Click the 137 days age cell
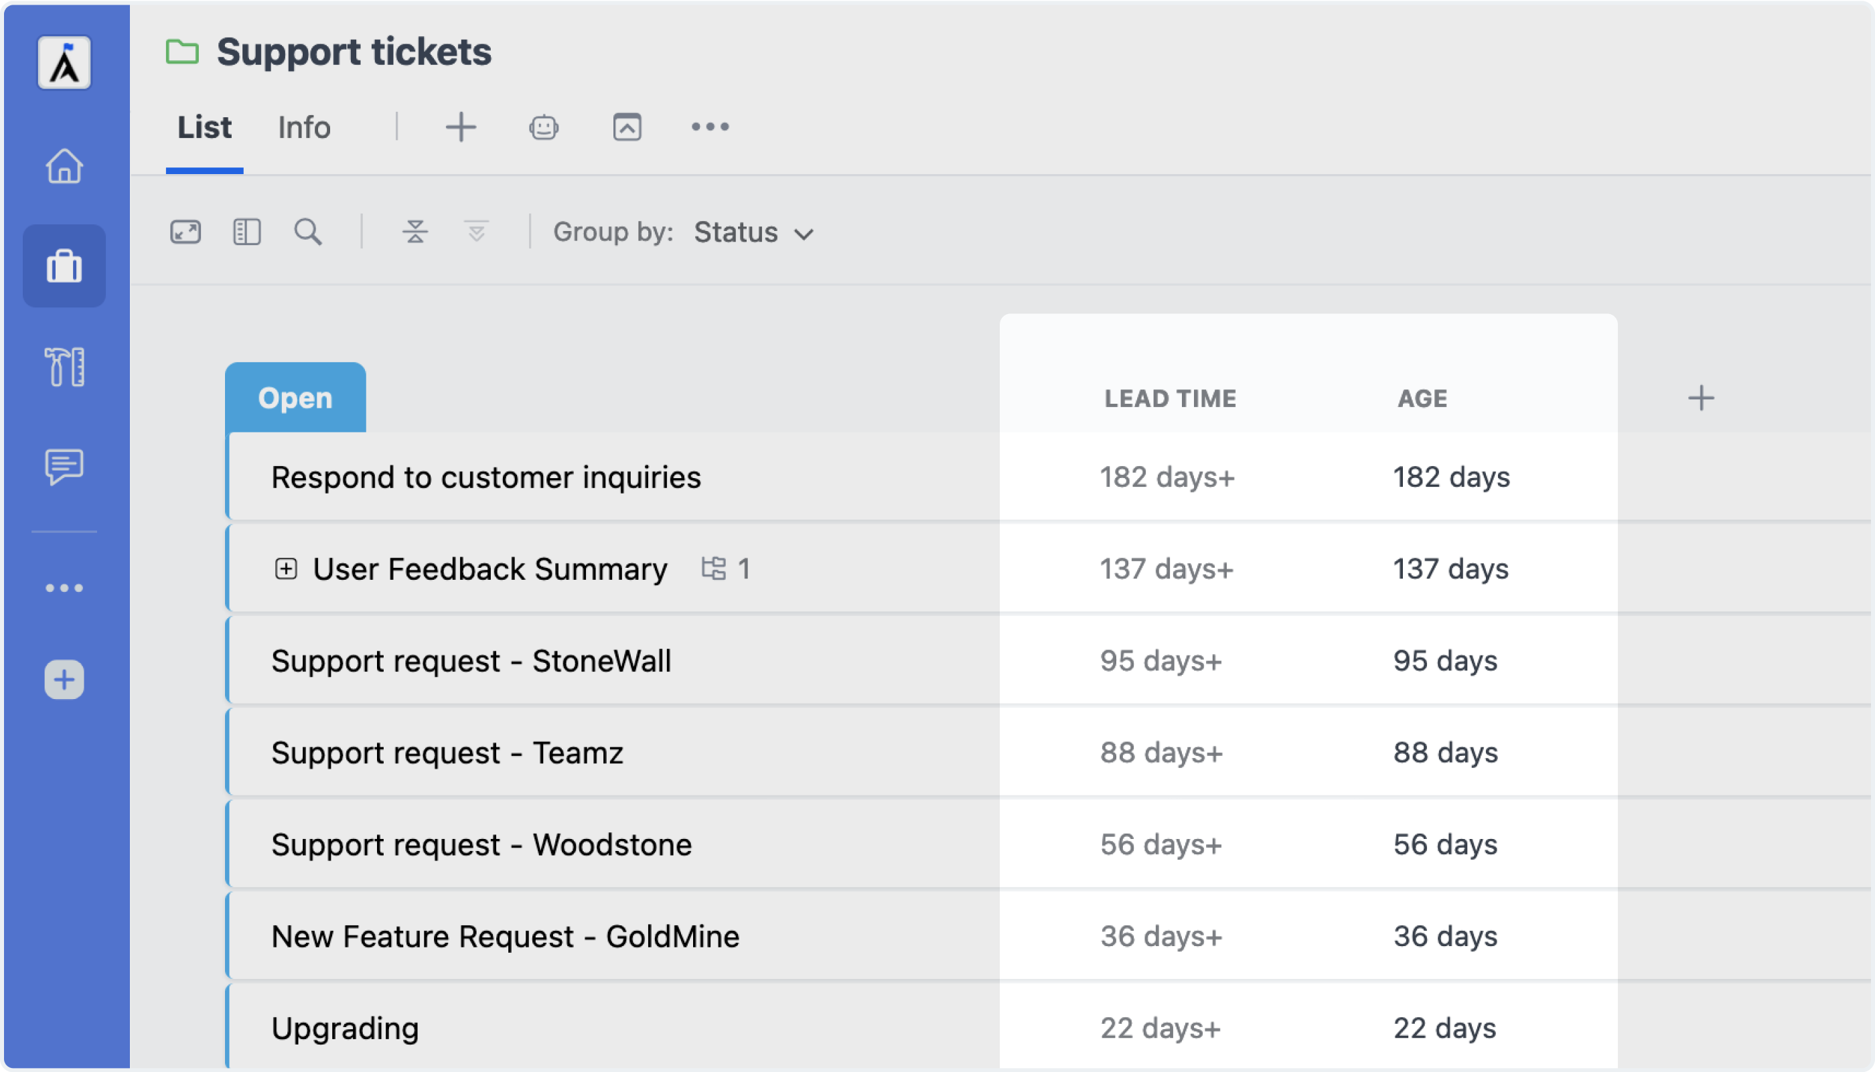The height and width of the screenshot is (1072, 1875). [1450, 569]
